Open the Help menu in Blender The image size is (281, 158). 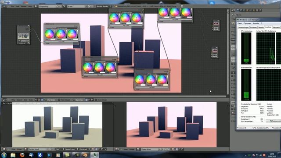[30, 6]
